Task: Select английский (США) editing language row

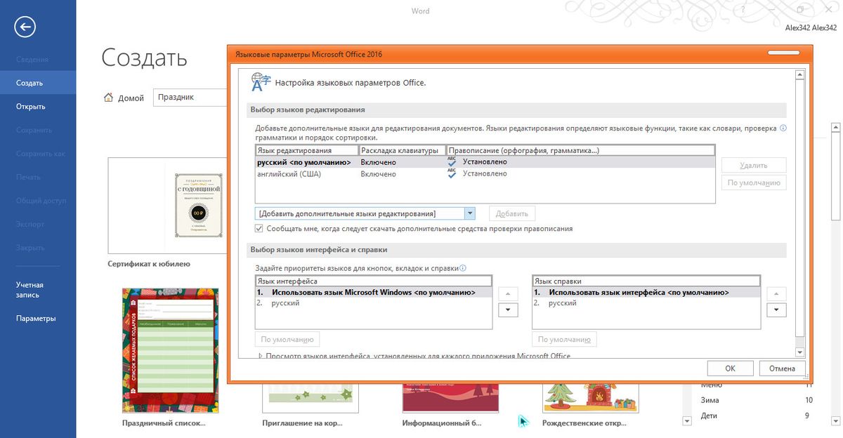Action: tap(485, 174)
